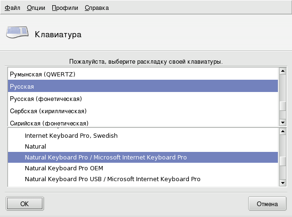Open the Профили menu
This screenshot has width=292, height=217.
pos(65,8)
